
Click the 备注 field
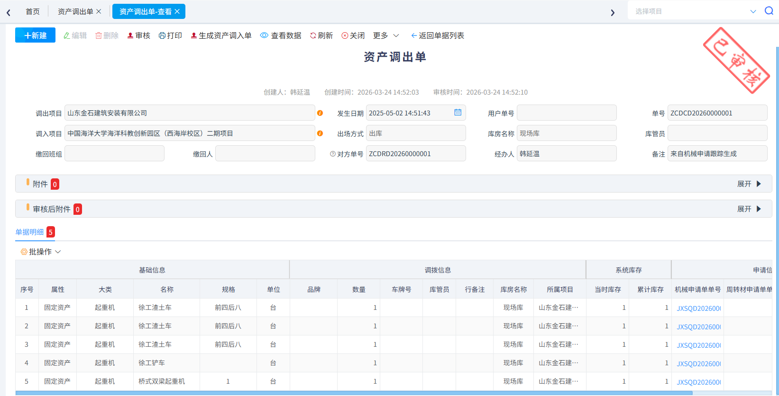coord(717,154)
